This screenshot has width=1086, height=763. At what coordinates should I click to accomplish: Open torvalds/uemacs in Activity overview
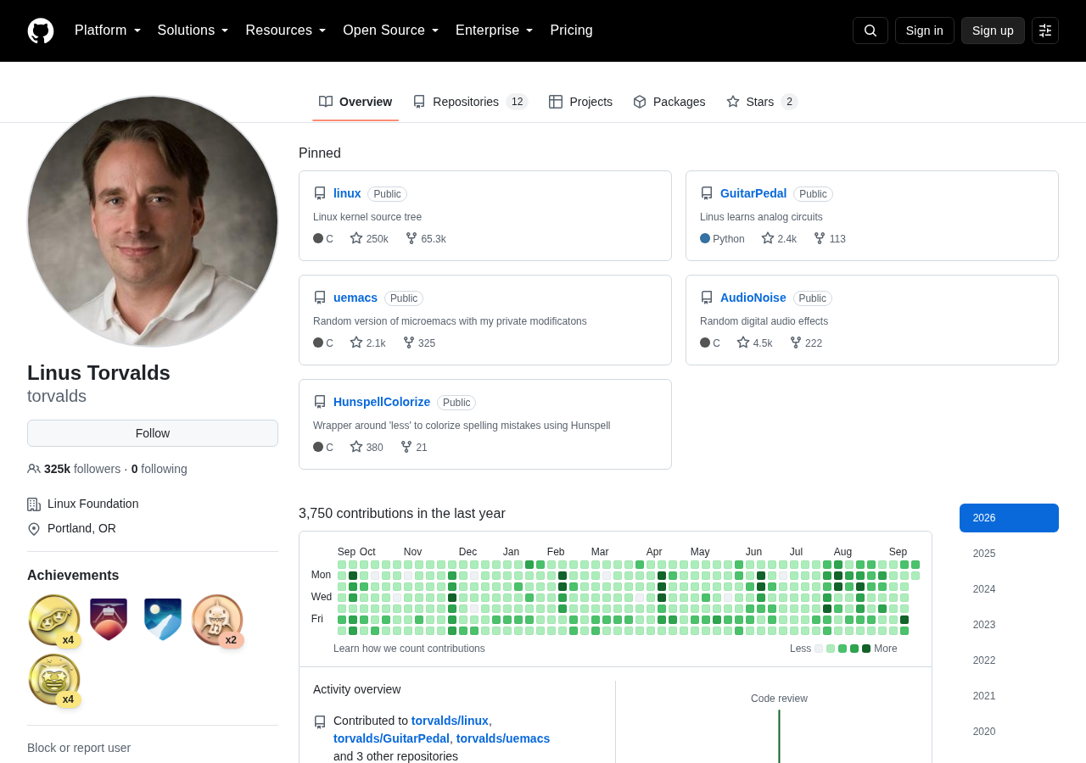[x=503, y=738]
